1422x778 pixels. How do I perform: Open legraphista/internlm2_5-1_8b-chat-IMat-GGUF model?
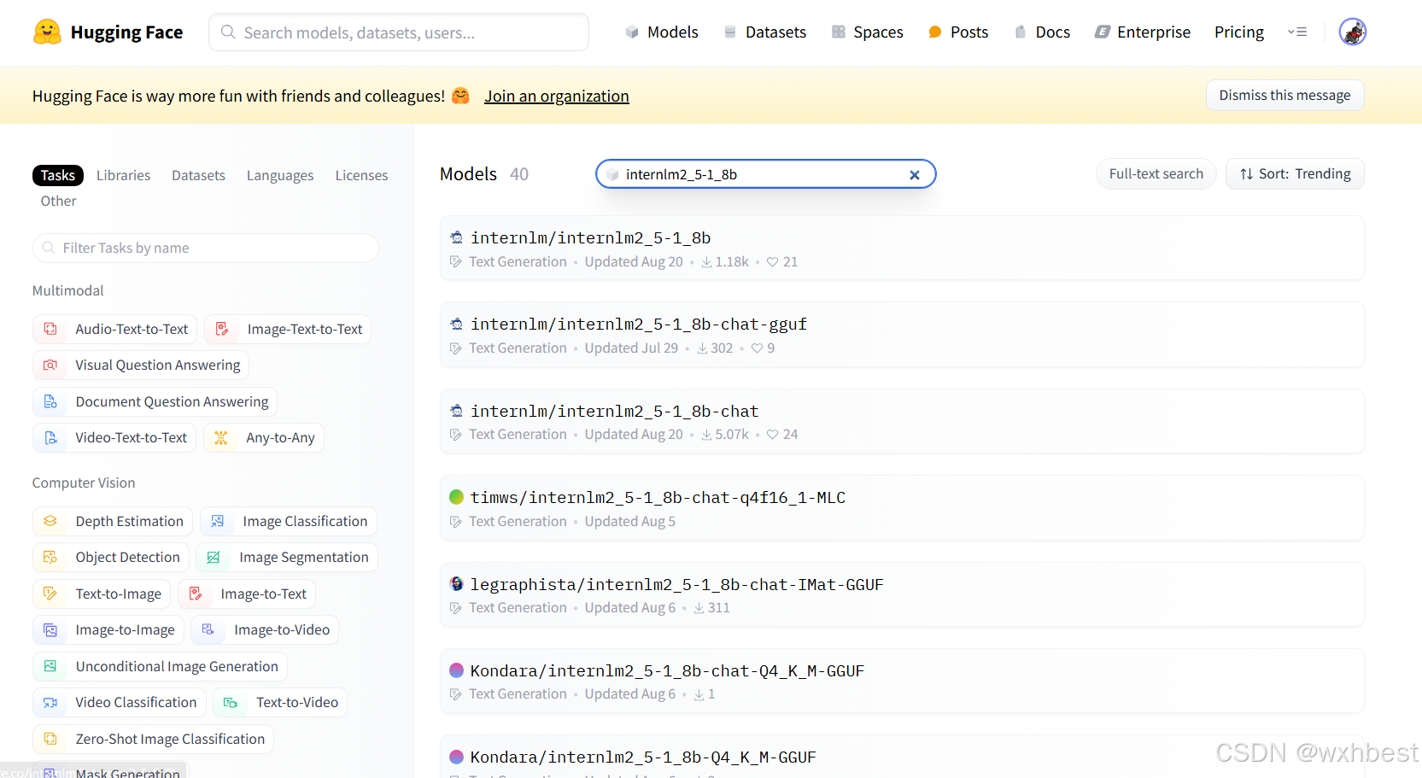(902, 594)
